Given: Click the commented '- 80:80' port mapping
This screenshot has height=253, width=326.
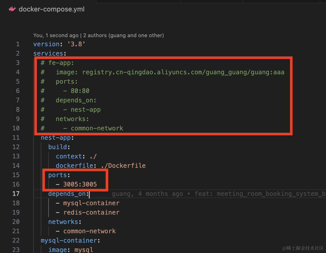Looking at the screenshot, I should pyautogui.click(x=76, y=91).
